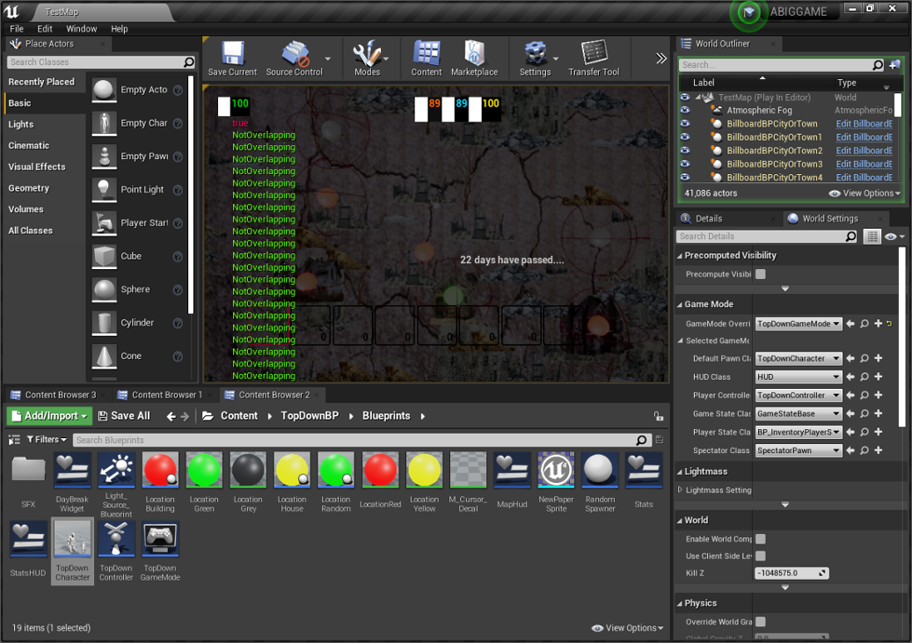Image resolution: width=912 pixels, height=643 pixels.
Task: Toggle visibility of Atmospheric Fog actor
Action: click(685, 111)
